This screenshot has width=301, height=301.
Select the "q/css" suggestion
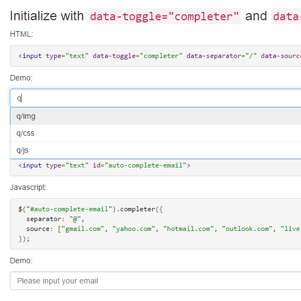click(x=155, y=133)
